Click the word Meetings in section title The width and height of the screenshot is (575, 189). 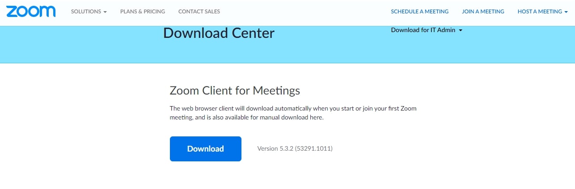point(276,91)
